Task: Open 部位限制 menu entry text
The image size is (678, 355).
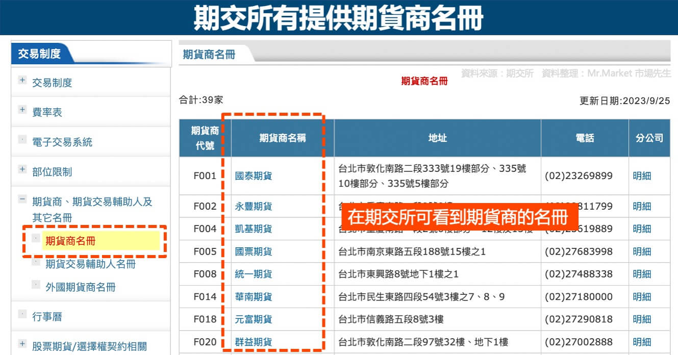Action: coord(52,172)
